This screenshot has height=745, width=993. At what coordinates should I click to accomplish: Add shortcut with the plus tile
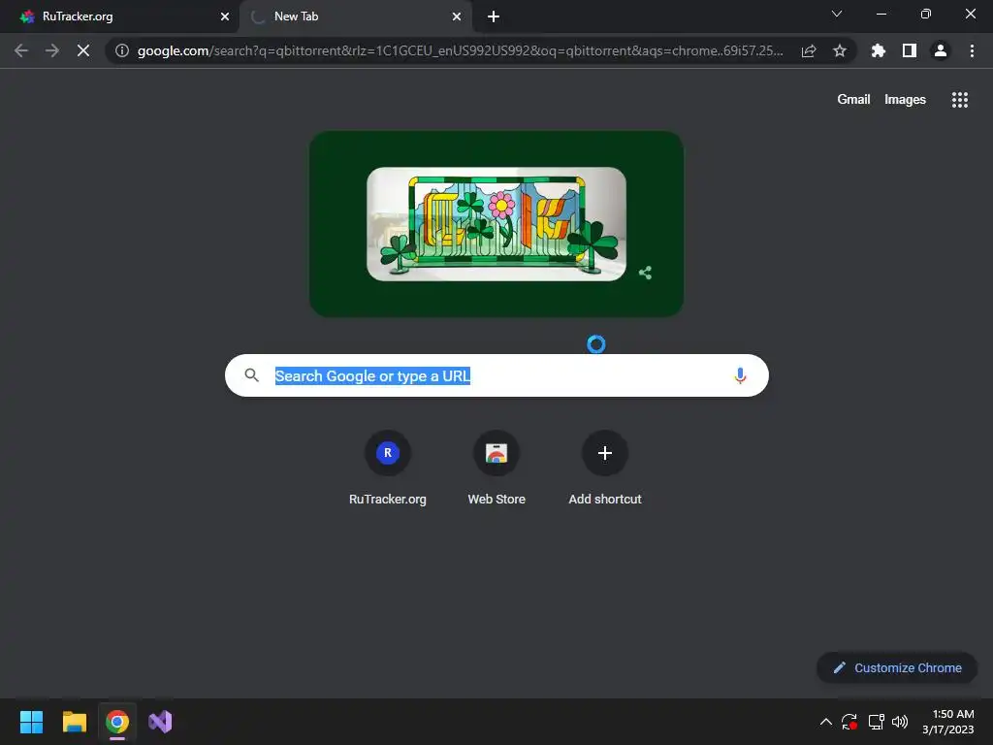(605, 469)
